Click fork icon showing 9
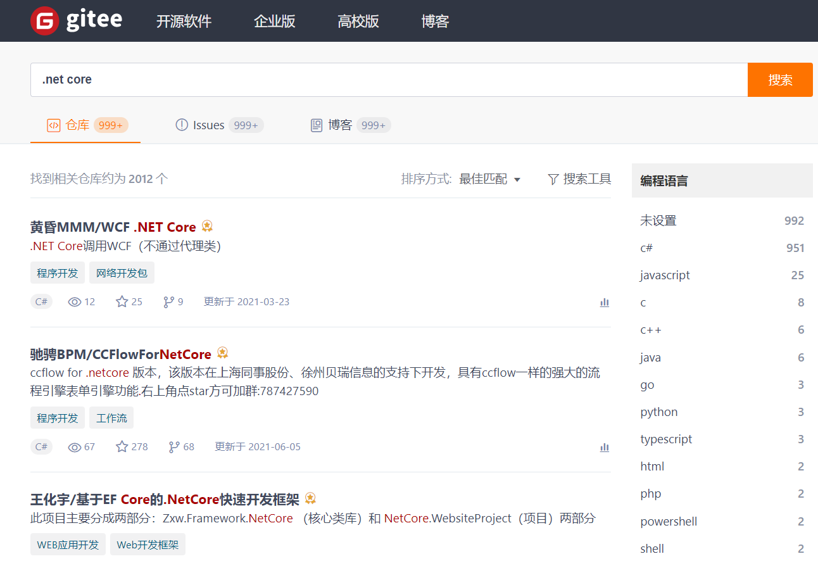The image size is (818, 561). click(x=168, y=302)
